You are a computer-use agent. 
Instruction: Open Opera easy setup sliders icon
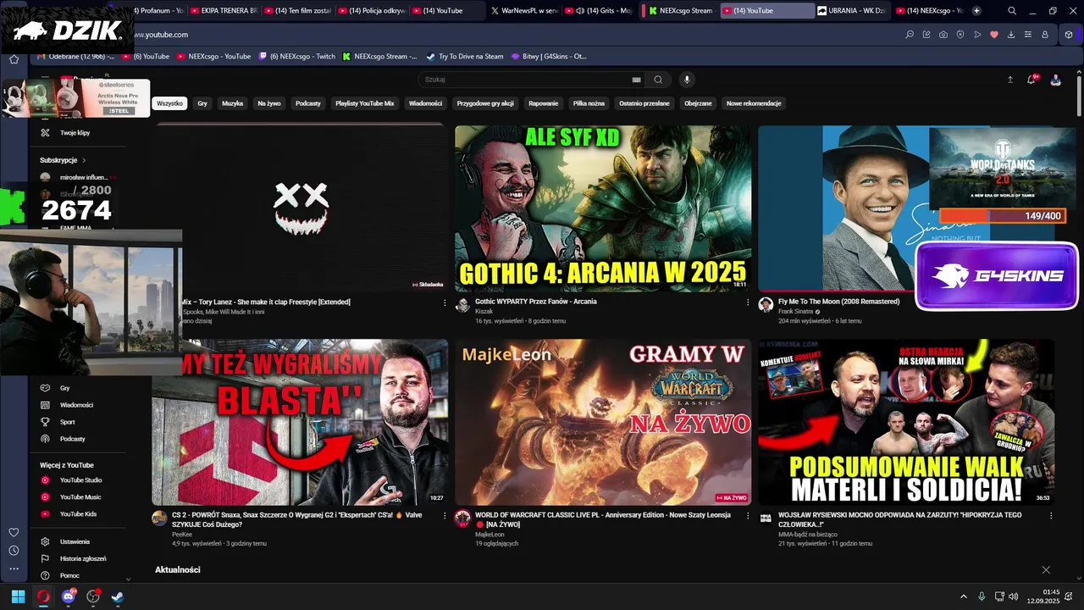click(1028, 35)
